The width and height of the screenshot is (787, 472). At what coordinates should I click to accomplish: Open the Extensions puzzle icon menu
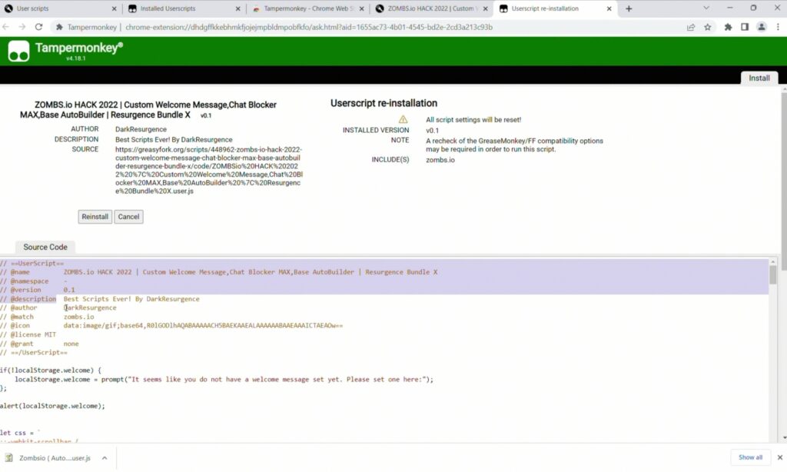(x=728, y=27)
